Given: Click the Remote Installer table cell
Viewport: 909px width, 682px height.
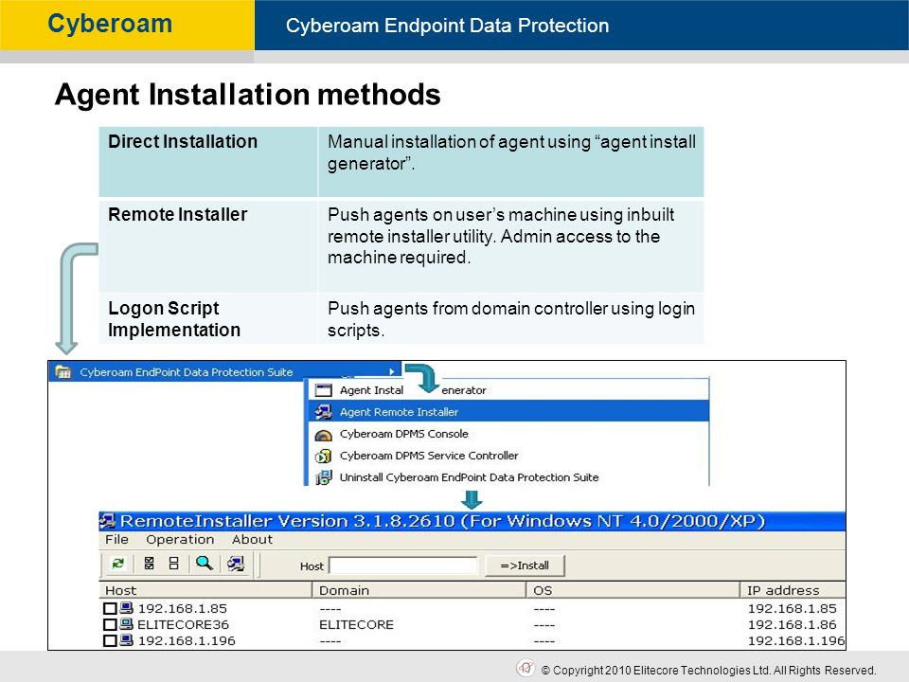Looking at the screenshot, I should pos(208,246).
